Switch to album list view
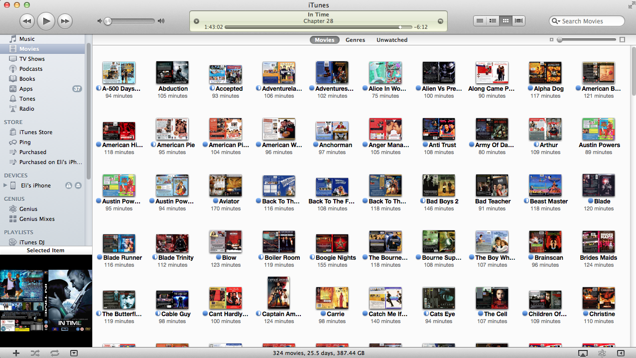The image size is (636, 358). click(493, 21)
